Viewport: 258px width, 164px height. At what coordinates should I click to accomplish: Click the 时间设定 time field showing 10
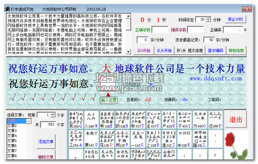point(201,20)
